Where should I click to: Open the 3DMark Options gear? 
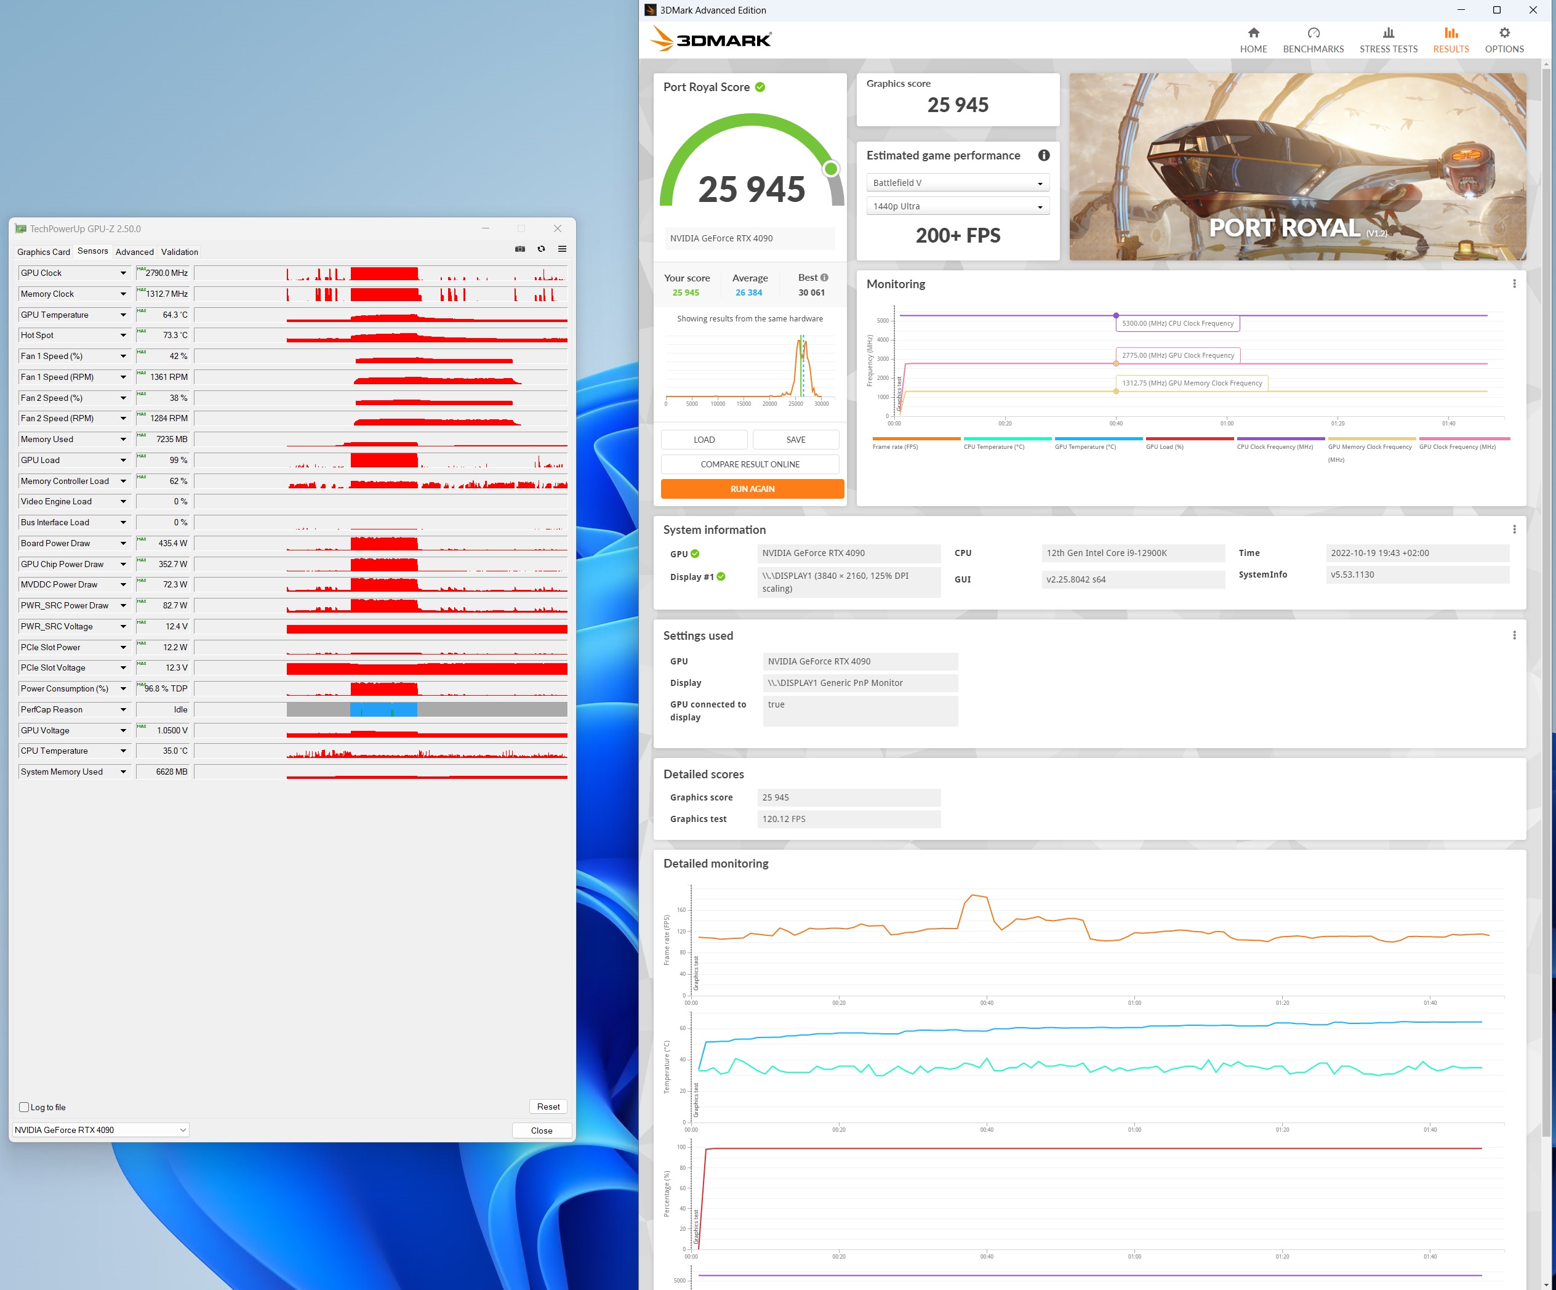(1504, 33)
